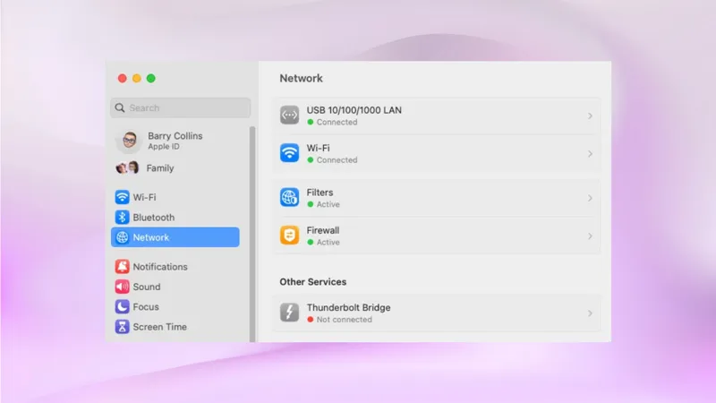Click Active status under Filters
The height and width of the screenshot is (403, 716).
pos(328,204)
